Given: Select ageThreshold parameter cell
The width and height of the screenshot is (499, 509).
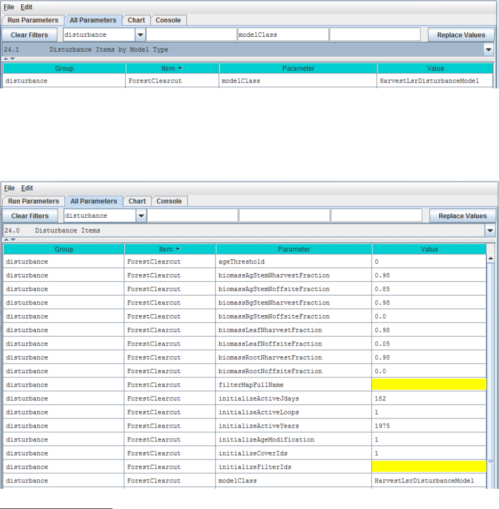Looking at the screenshot, I should 294,261.
